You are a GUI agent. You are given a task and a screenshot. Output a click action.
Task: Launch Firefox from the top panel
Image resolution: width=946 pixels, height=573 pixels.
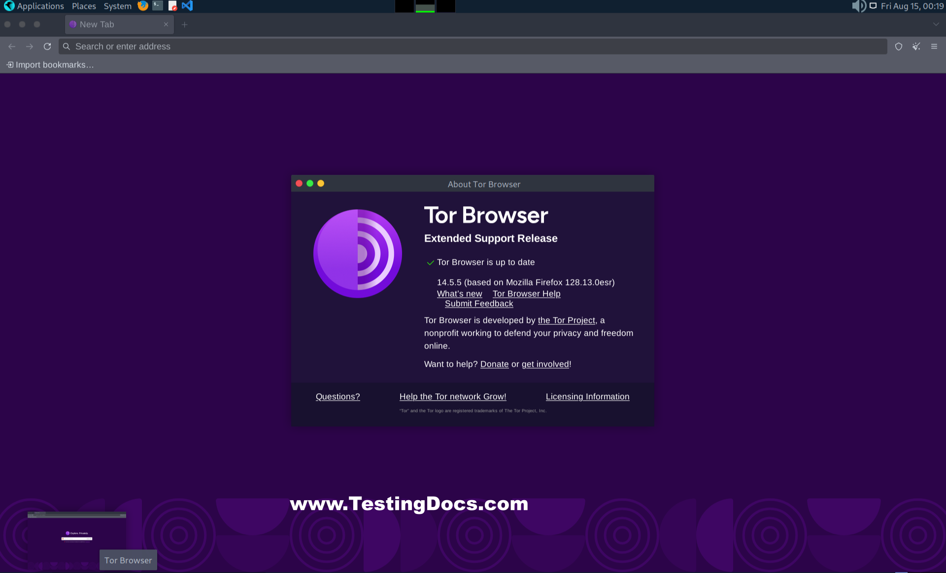[x=143, y=6]
